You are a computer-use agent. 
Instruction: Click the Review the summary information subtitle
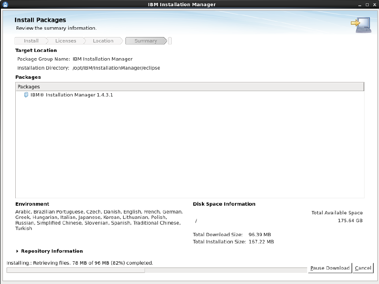[x=56, y=28]
